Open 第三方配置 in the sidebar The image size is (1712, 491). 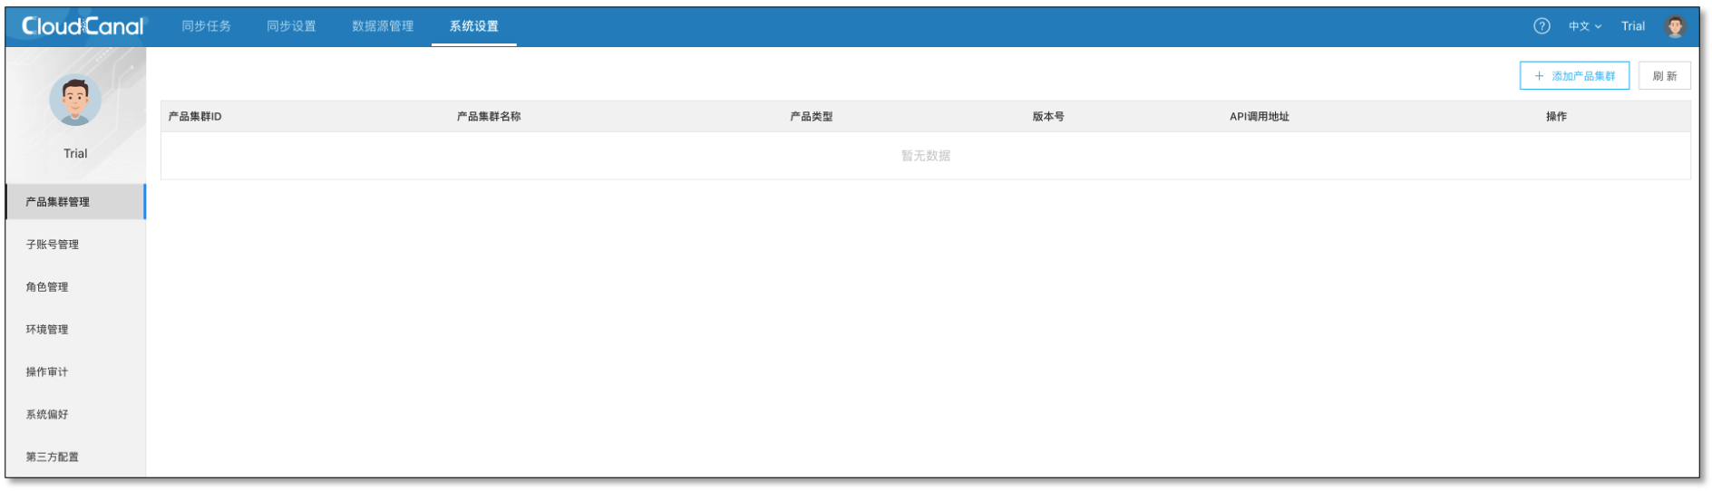[52, 457]
